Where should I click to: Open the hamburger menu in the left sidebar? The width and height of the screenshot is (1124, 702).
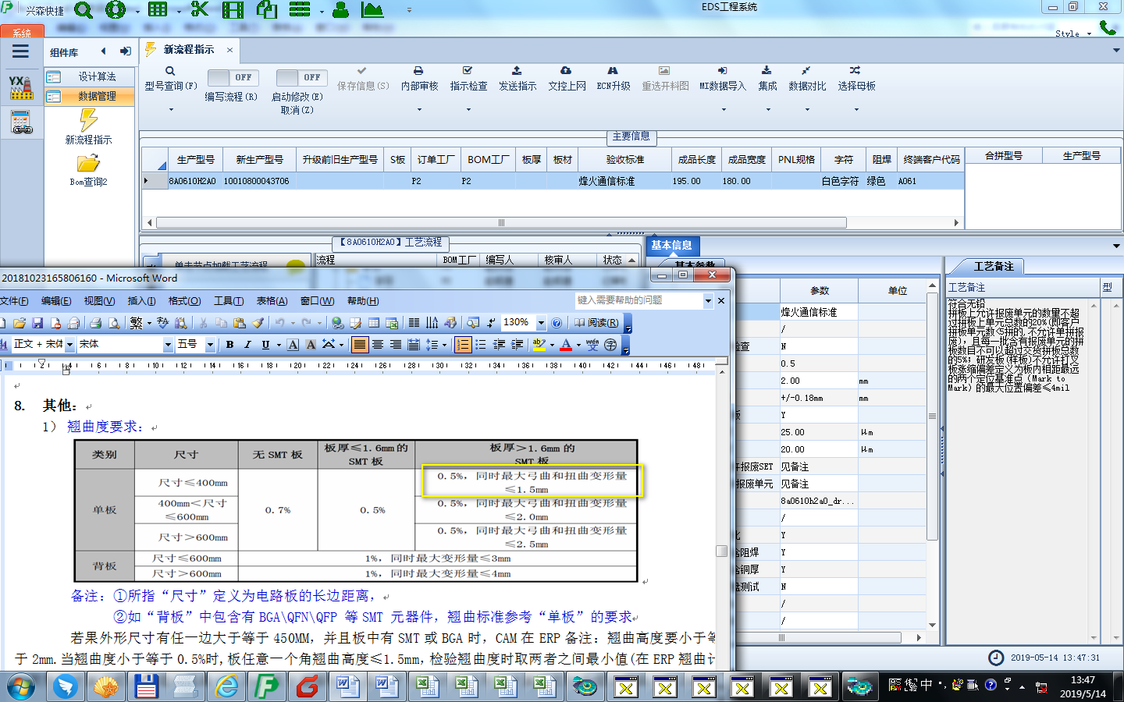[21, 51]
